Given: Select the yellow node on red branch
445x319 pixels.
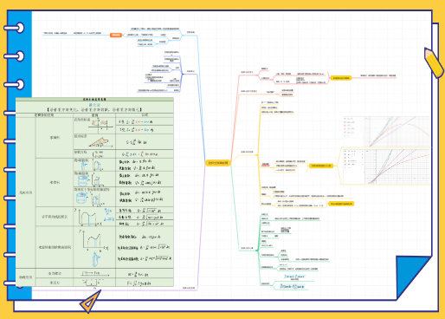Looking at the screenshot, I should [x=341, y=78].
